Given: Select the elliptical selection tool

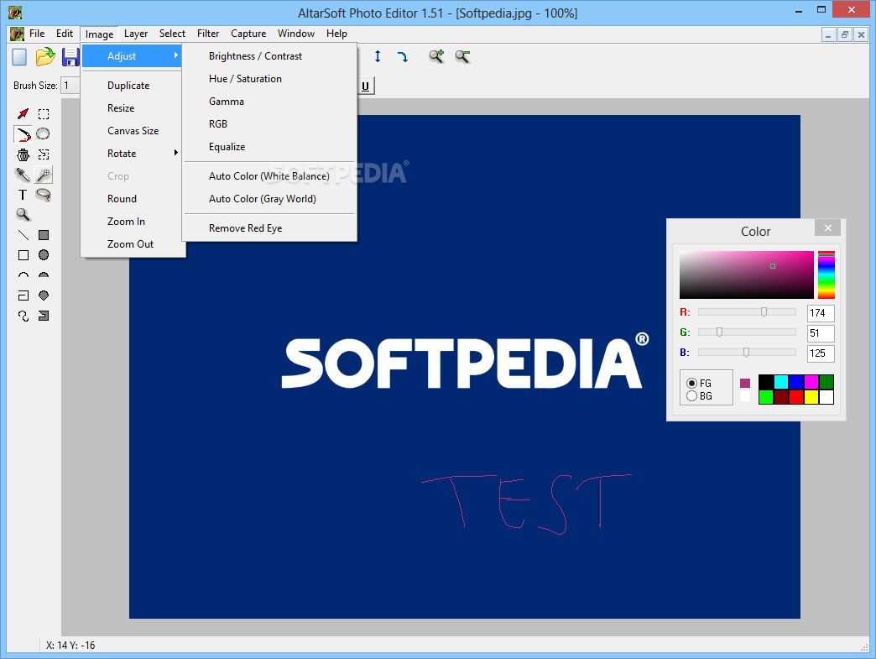Looking at the screenshot, I should click(x=44, y=134).
